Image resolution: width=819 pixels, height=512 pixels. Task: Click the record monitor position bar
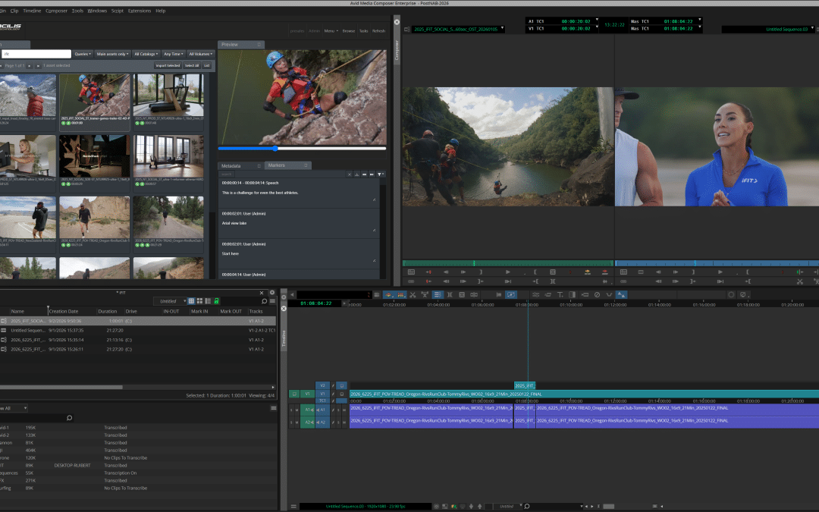717,262
